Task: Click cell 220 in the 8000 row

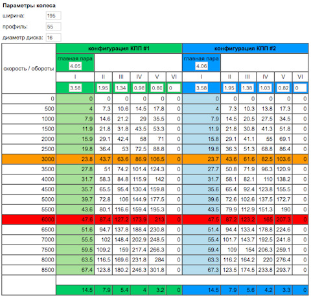Action: point(266,259)
